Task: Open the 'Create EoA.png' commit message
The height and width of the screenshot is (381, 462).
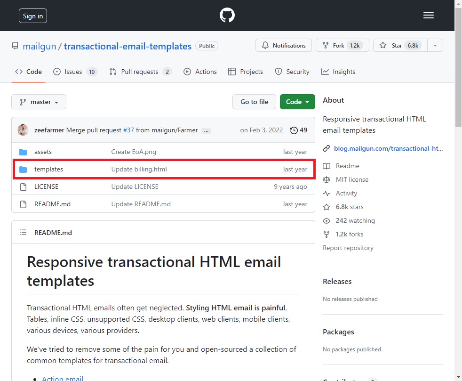Action: pyautogui.click(x=134, y=152)
